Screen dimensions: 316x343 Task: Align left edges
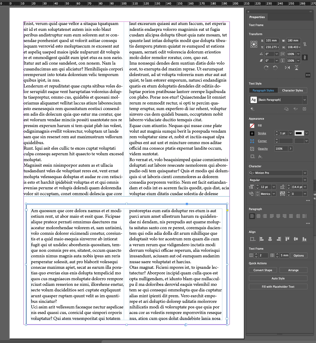[261, 239]
